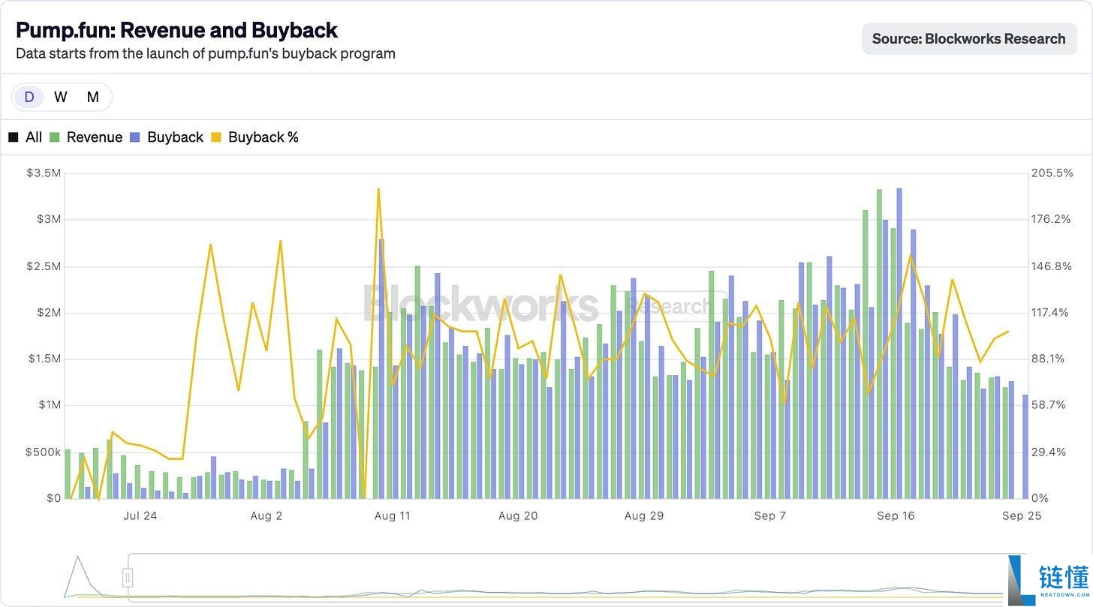Toggle the Buyback legend series
The width and height of the screenshot is (1093, 607).
pyautogui.click(x=167, y=137)
